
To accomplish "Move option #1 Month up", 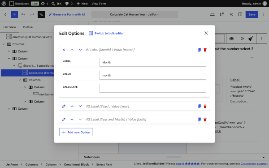I will [72, 50].
